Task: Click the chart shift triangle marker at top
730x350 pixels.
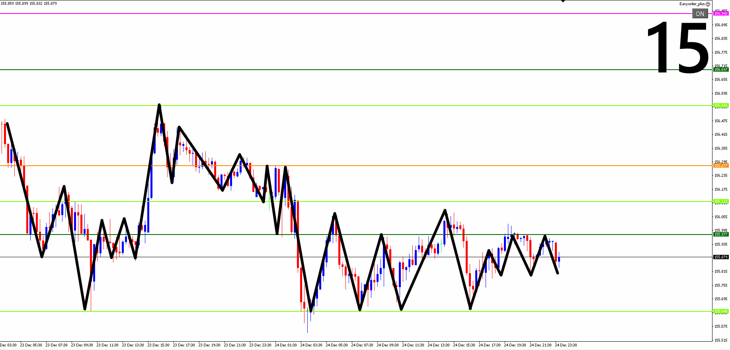Action: click(x=563, y=1)
